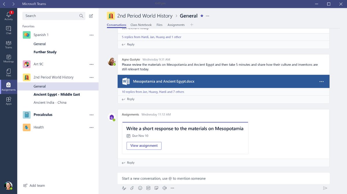
Task: Click the Art 9C team icon
Action: click(27, 64)
